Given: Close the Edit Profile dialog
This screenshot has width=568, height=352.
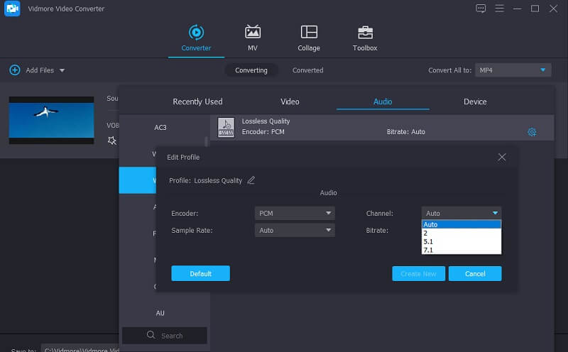Looking at the screenshot, I should pos(502,157).
